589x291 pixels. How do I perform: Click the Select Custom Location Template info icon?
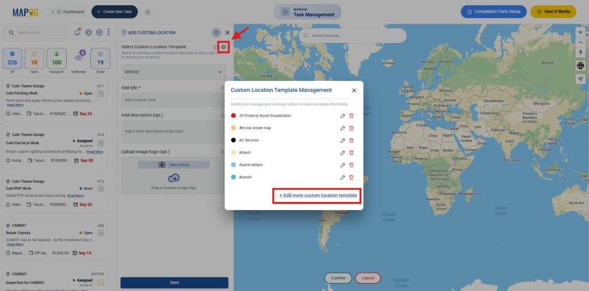point(215,47)
